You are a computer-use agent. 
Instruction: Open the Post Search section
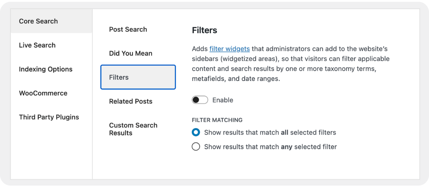(128, 30)
